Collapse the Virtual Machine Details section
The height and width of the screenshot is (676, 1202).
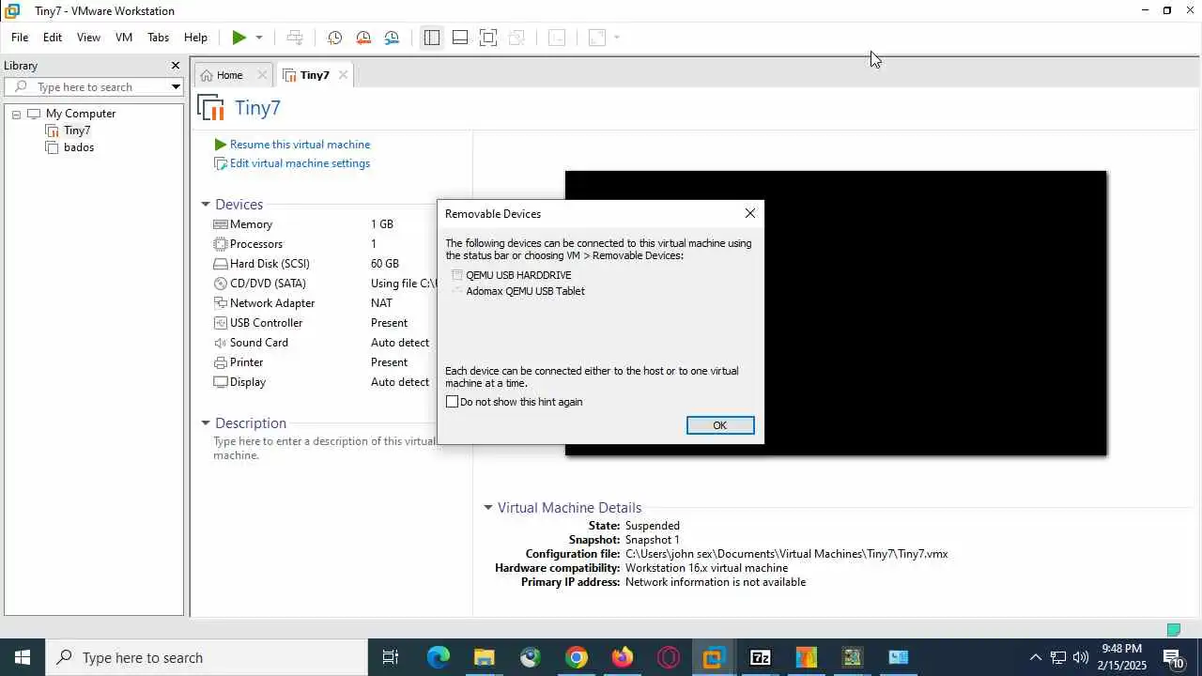[x=488, y=507]
